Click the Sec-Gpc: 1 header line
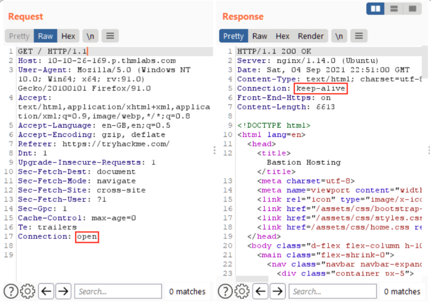 [42, 209]
